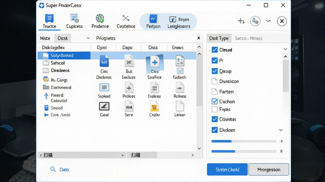
Task: Uncheck the Cleted checkbox
Action: tap(215, 50)
